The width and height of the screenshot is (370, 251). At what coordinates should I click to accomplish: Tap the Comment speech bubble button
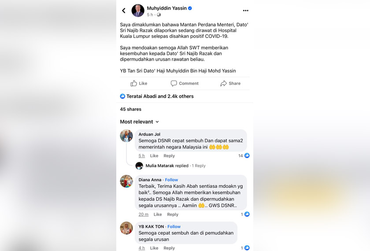pos(185,83)
